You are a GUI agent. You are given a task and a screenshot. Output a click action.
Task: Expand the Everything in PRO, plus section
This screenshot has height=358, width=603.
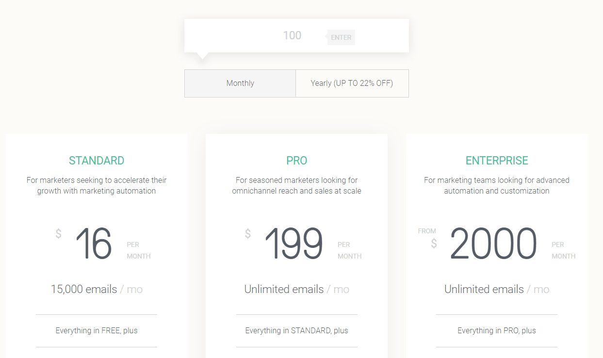coord(496,331)
